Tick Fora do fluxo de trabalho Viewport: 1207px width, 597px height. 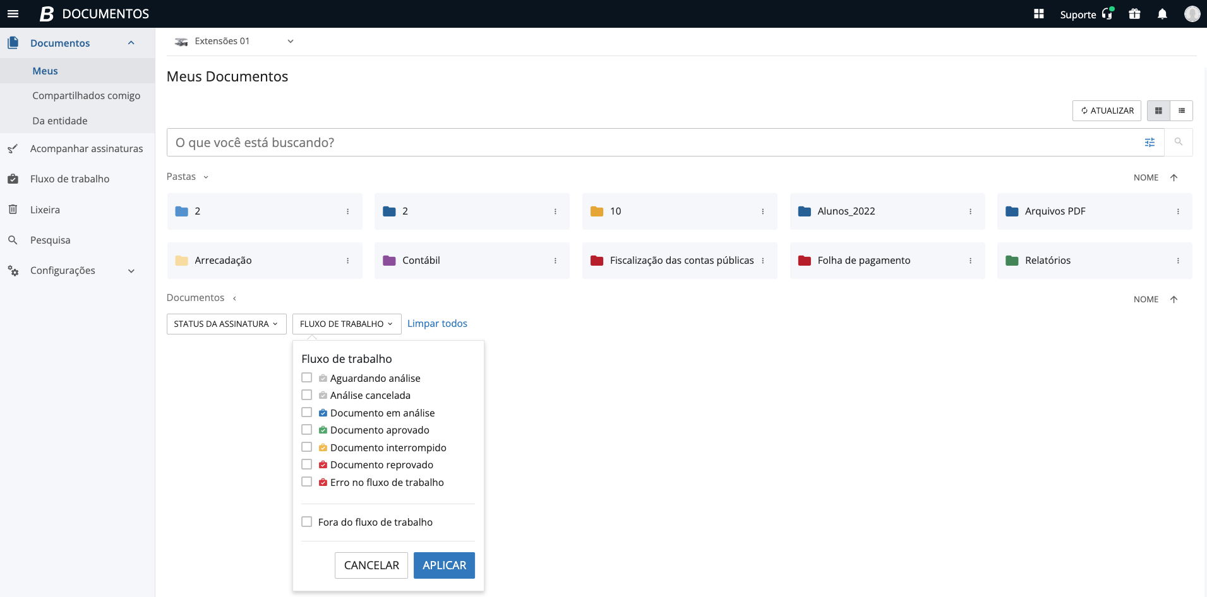pyautogui.click(x=307, y=522)
